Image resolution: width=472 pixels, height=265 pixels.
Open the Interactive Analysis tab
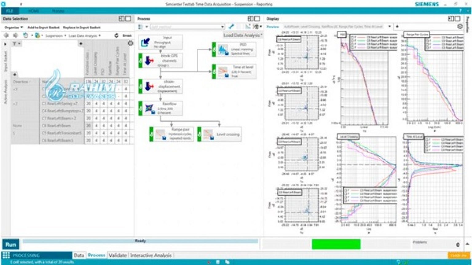point(151,255)
